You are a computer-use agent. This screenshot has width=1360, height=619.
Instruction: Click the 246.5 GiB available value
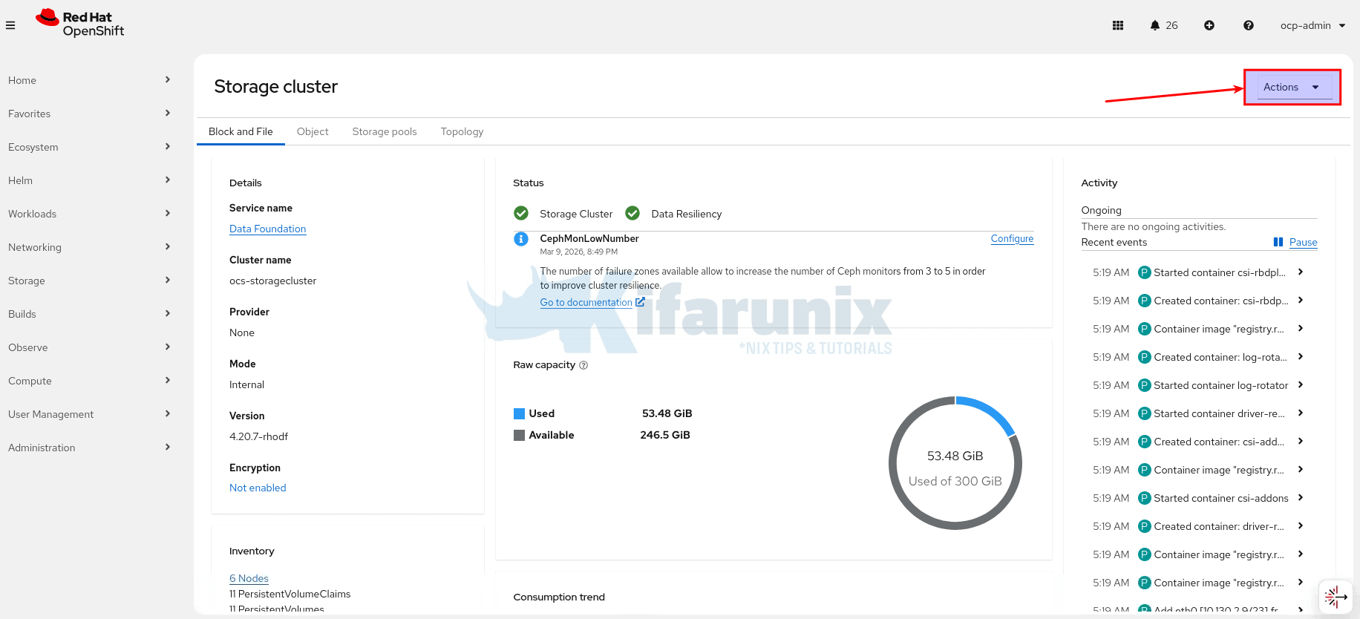point(665,435)
